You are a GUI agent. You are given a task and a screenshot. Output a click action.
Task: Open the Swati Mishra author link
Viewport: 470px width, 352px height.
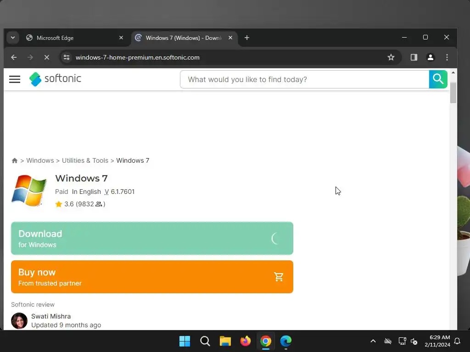(x=51, y=316)
